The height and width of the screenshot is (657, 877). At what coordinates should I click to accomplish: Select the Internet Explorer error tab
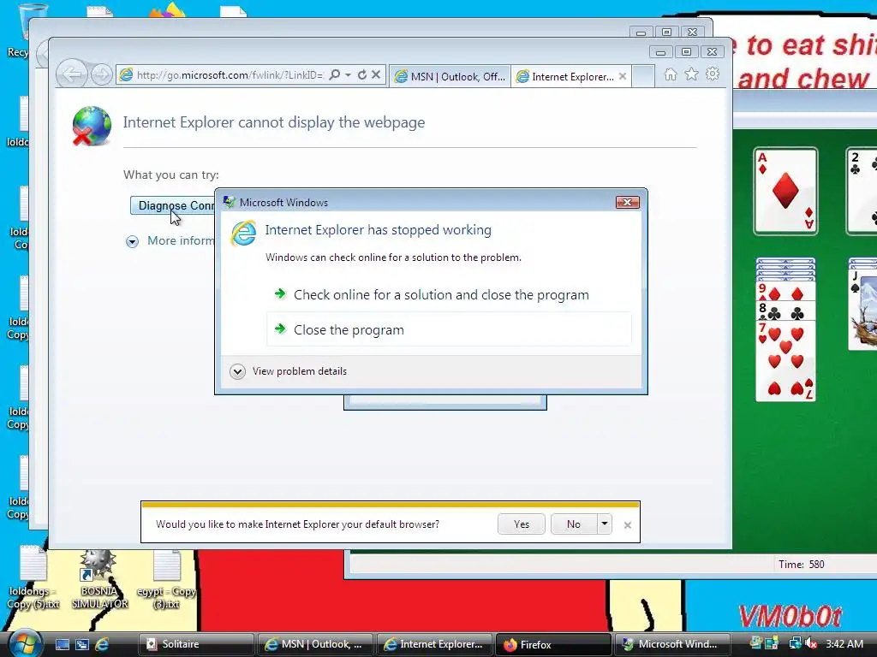[566, 76]
